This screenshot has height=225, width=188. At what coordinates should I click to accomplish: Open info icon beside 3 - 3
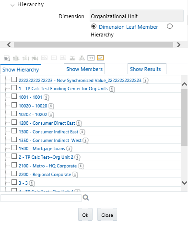click(x=32, y=183)
